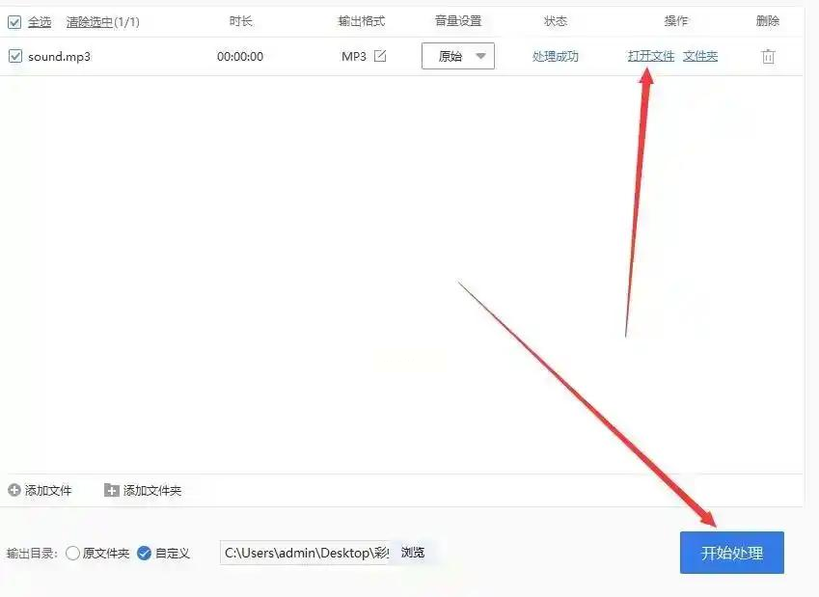
Task: Click the arrow of the volume combo box
Action: coord(480,56)
